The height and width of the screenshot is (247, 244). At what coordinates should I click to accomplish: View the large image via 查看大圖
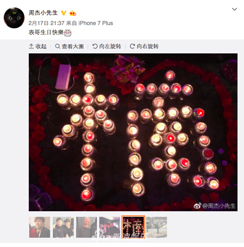pos(70,46)
